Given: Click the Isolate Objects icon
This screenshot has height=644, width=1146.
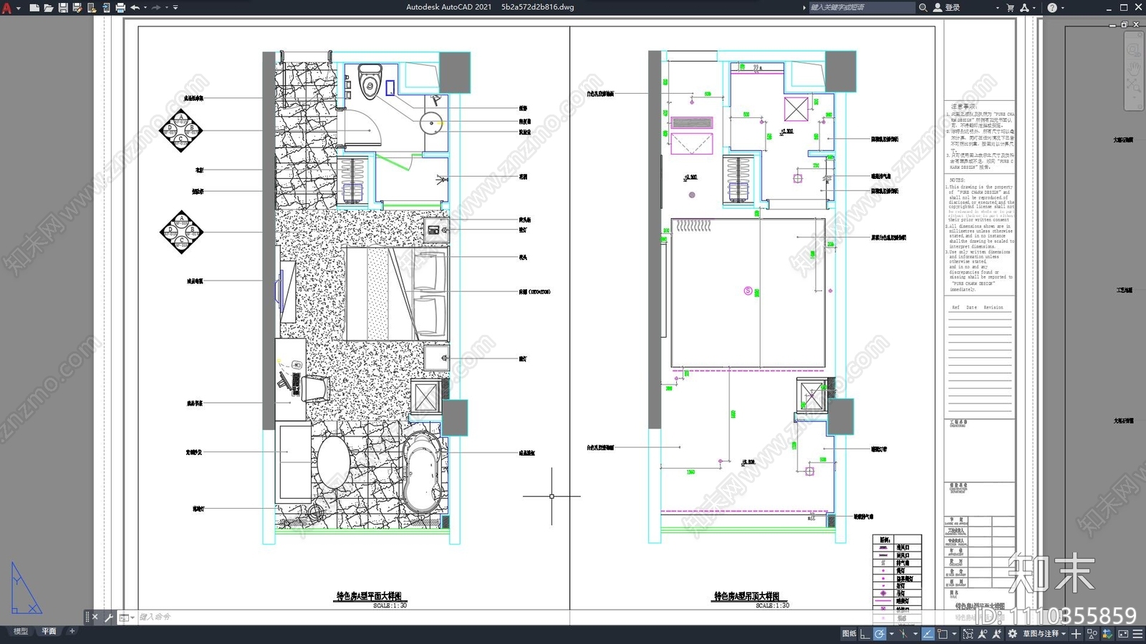Looking at the screenshot, I should coord(1092,633).
